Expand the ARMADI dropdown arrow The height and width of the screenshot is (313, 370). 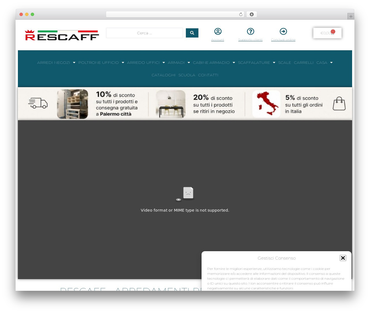[x=189, y=63]
